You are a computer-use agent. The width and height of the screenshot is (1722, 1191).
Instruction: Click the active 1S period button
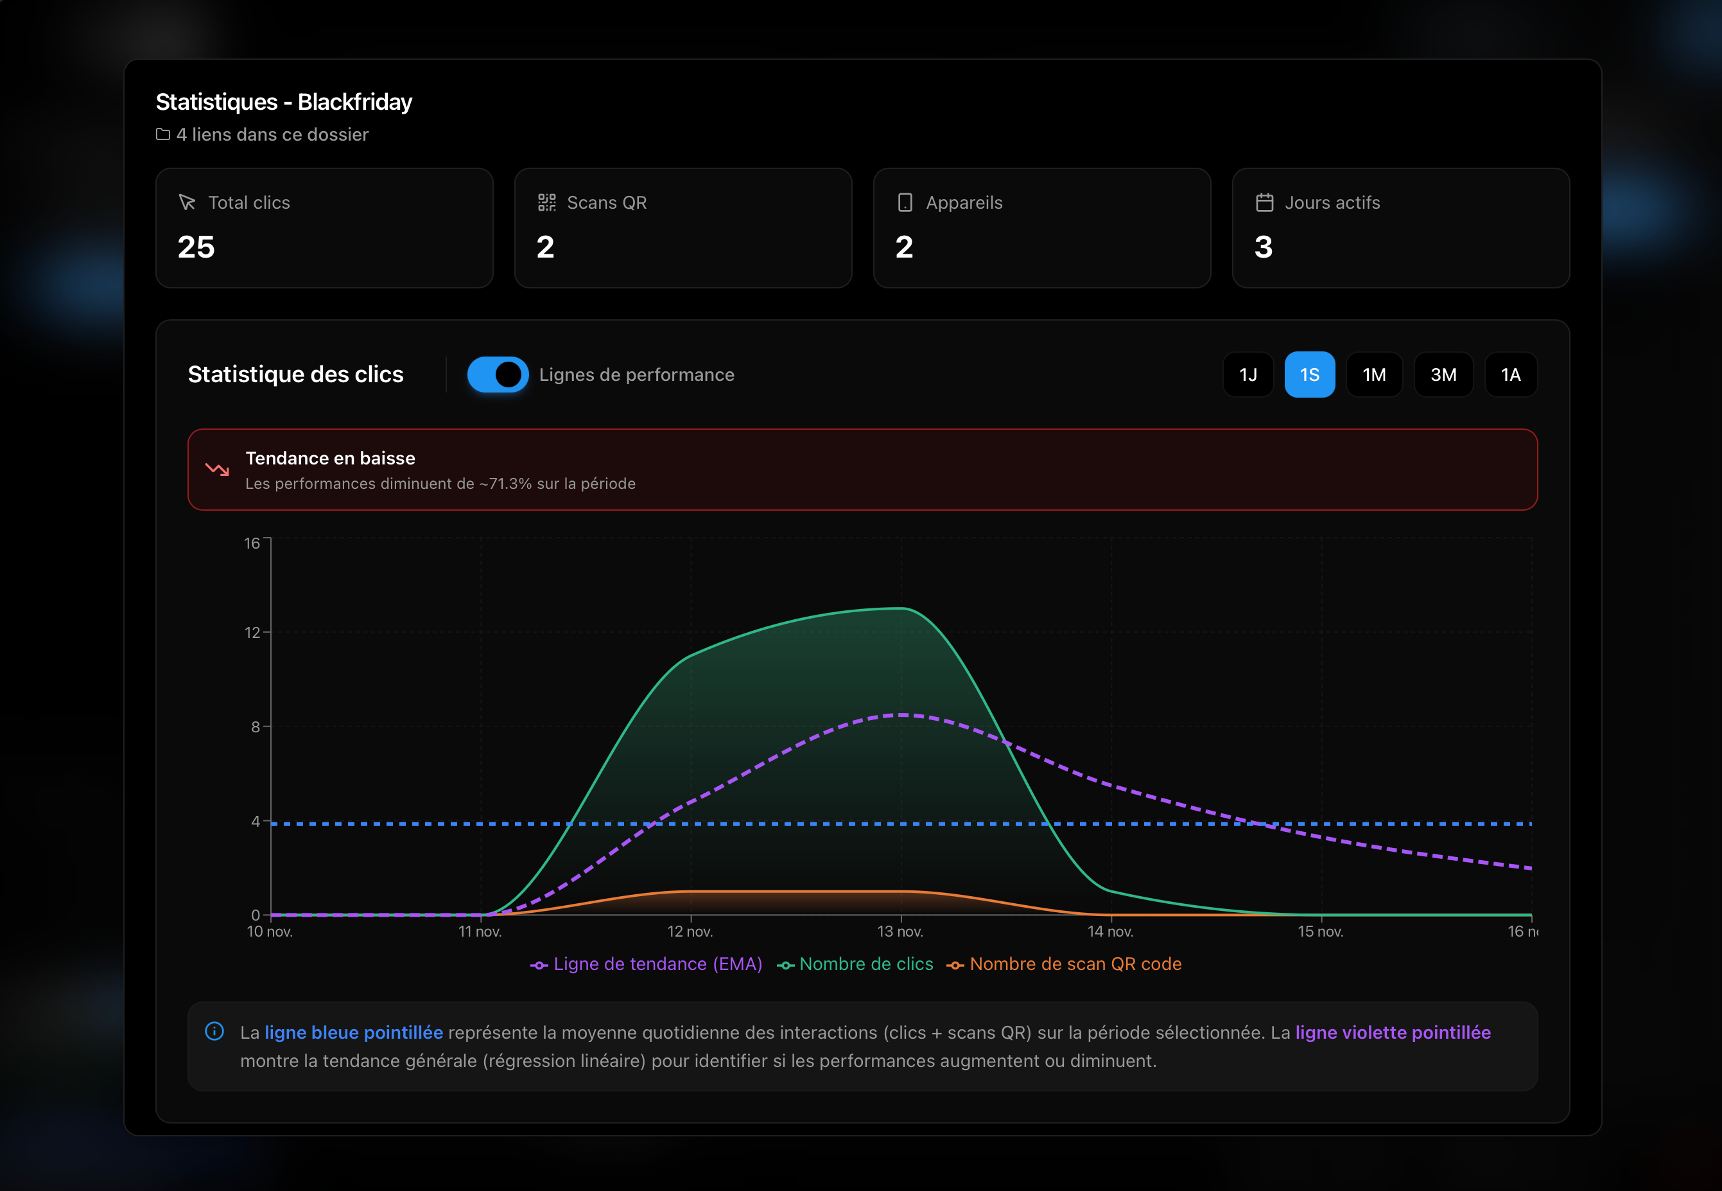1310,375
